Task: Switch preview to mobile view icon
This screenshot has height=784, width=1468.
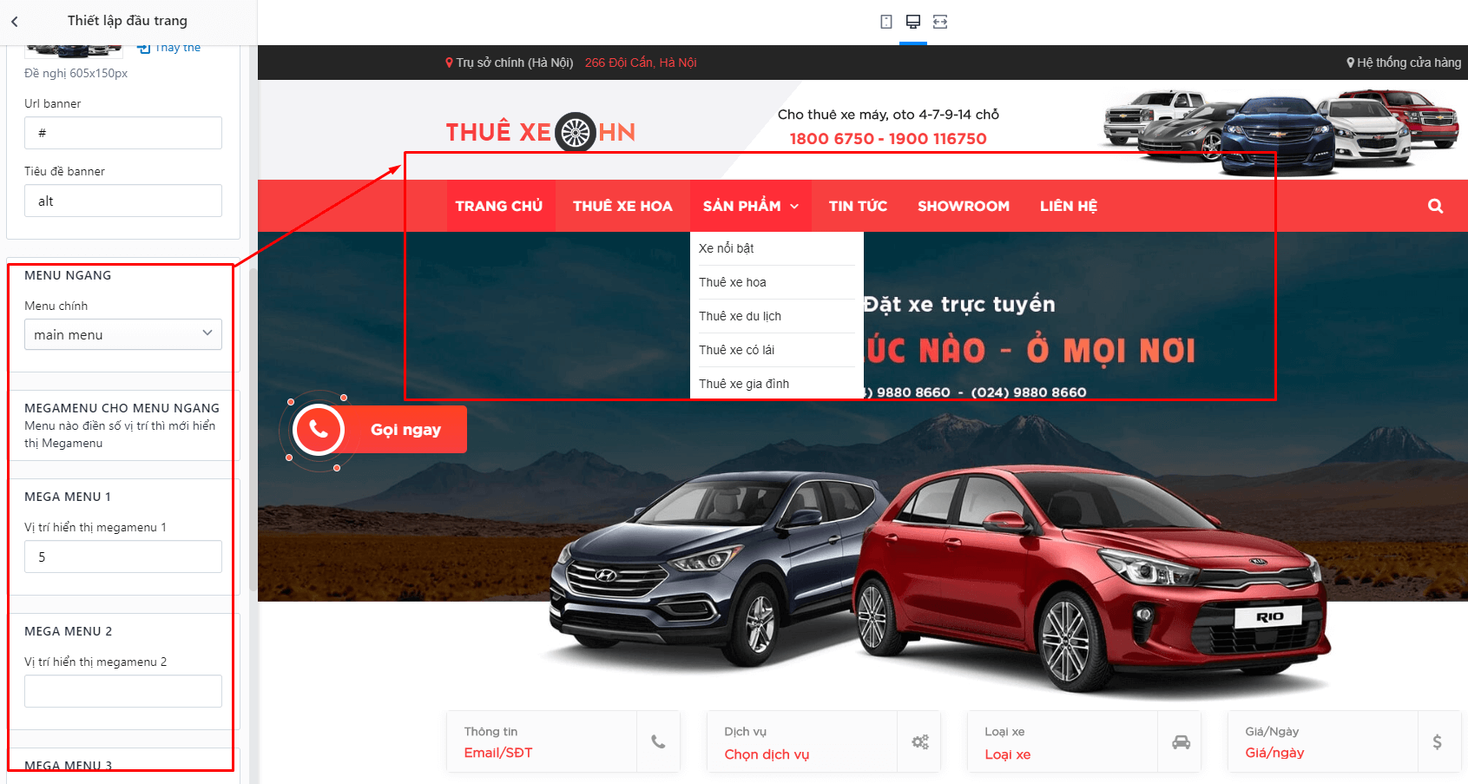Action: tap(886, 22)
